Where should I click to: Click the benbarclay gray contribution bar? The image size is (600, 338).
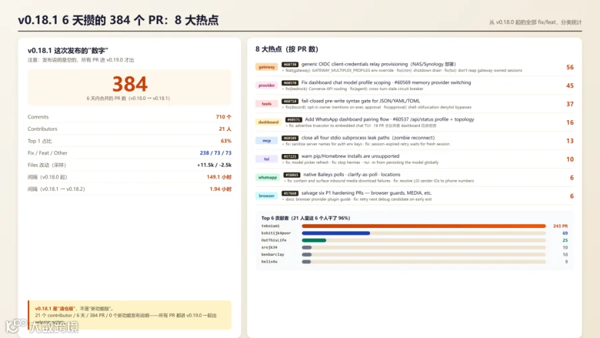coord(307,255)
